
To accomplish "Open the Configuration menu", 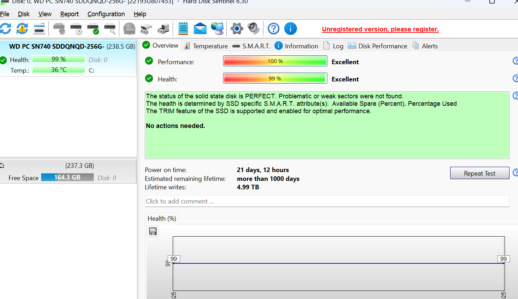I will pos(106,14).
